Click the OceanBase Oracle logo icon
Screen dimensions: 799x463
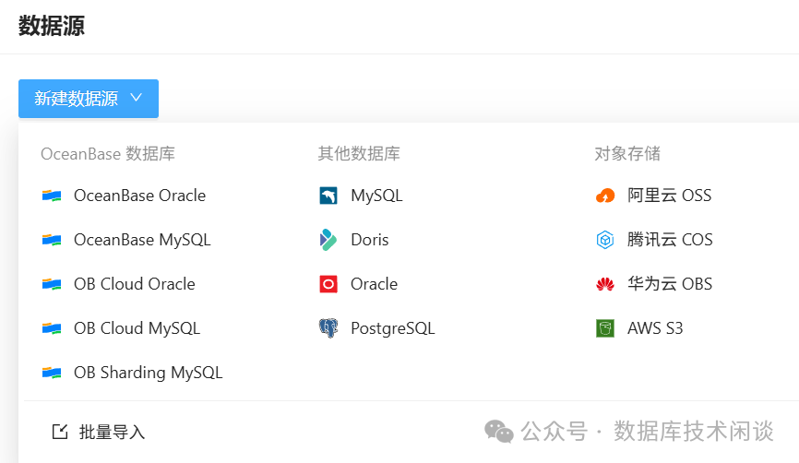[52, 196]
